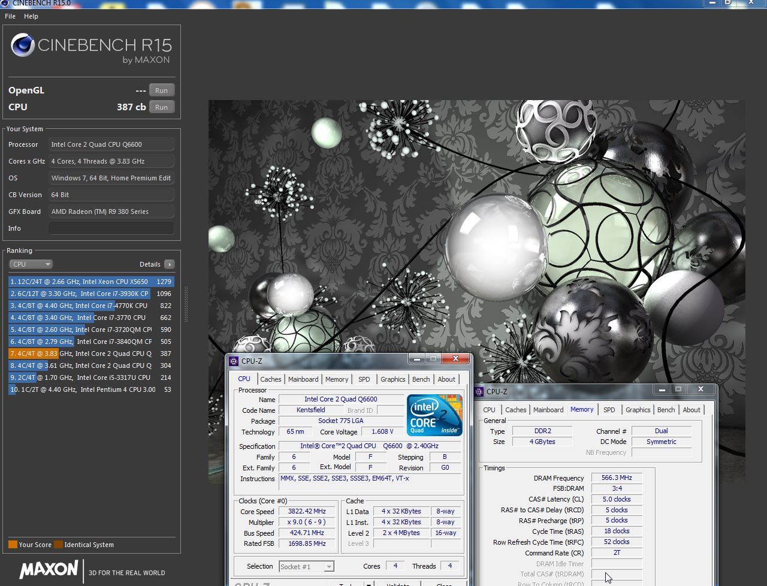This screenshot has height=586, width=767.
Task: Click the panel splitter handle beside Ranking
Action: click(186, 304)
